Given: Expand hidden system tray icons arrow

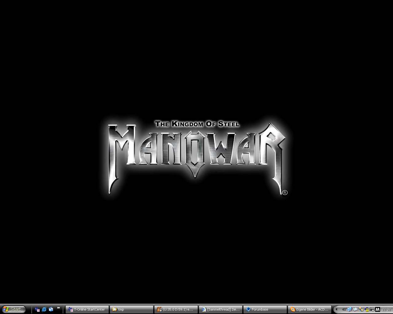Looking at the screenshot, I should tap(336, 309).
